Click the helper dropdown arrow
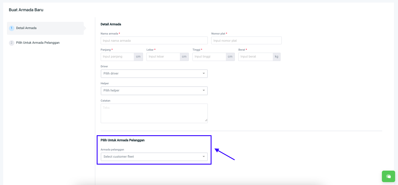398x185 pixels. coord(204,91)
